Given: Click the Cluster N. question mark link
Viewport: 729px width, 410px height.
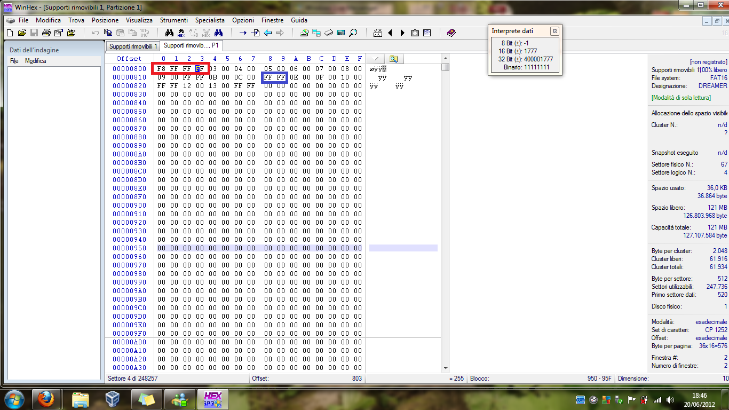Looking at the screenshot, I should point(726,132).
